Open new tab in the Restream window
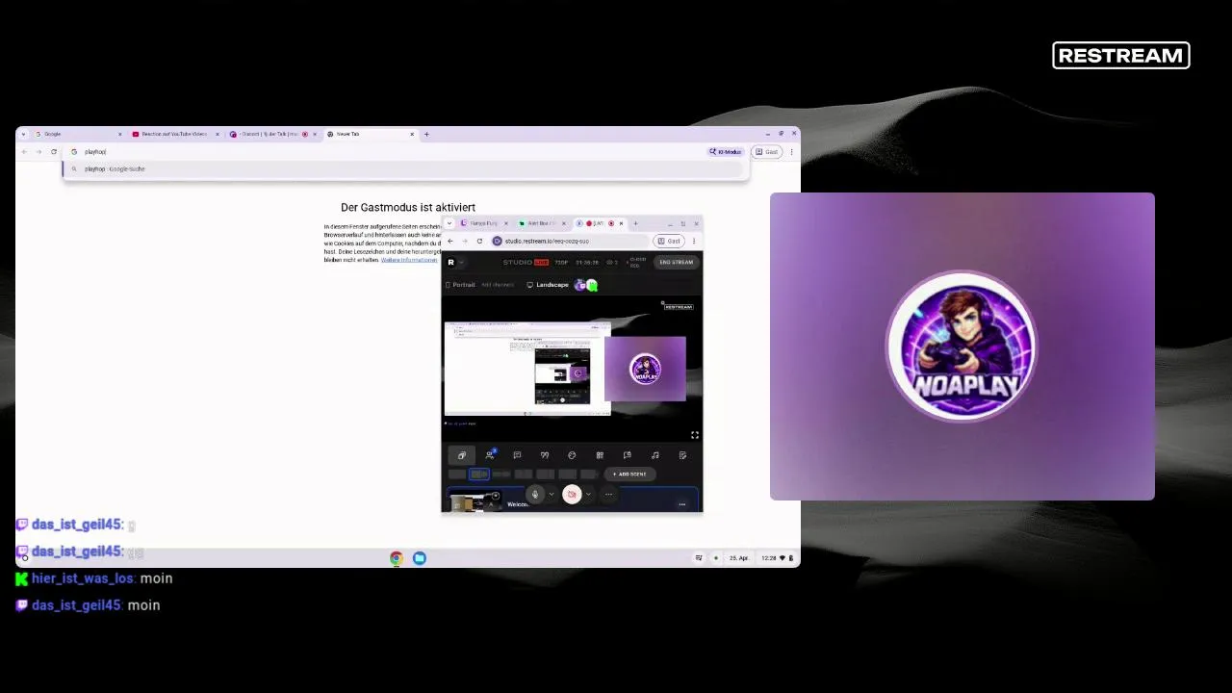 (x=635, y=223)
